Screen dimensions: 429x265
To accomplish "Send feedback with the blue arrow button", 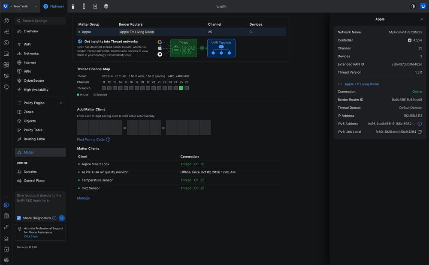I will click(62, 218).
